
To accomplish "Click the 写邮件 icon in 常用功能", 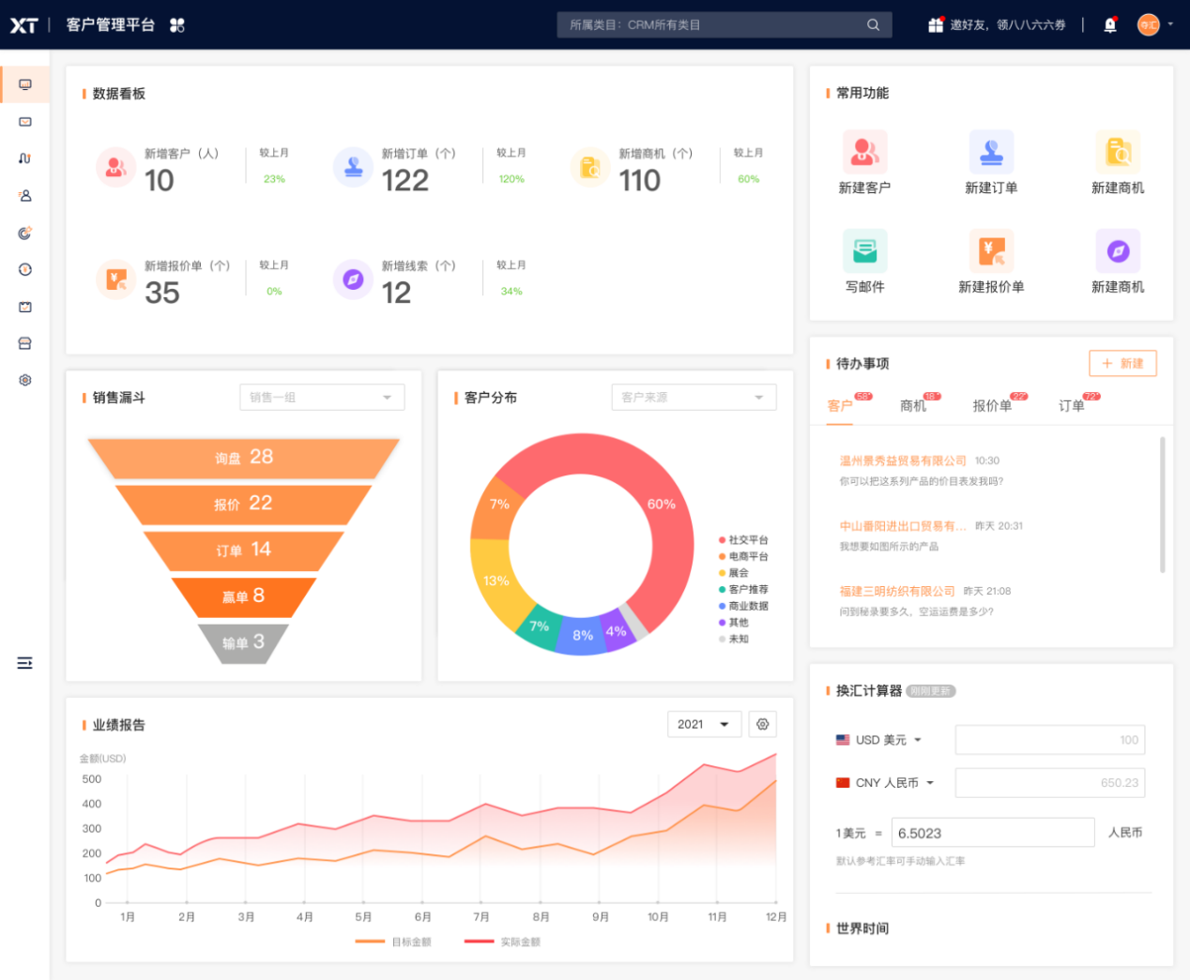I will pyautogui.click(x=863, y=250).
